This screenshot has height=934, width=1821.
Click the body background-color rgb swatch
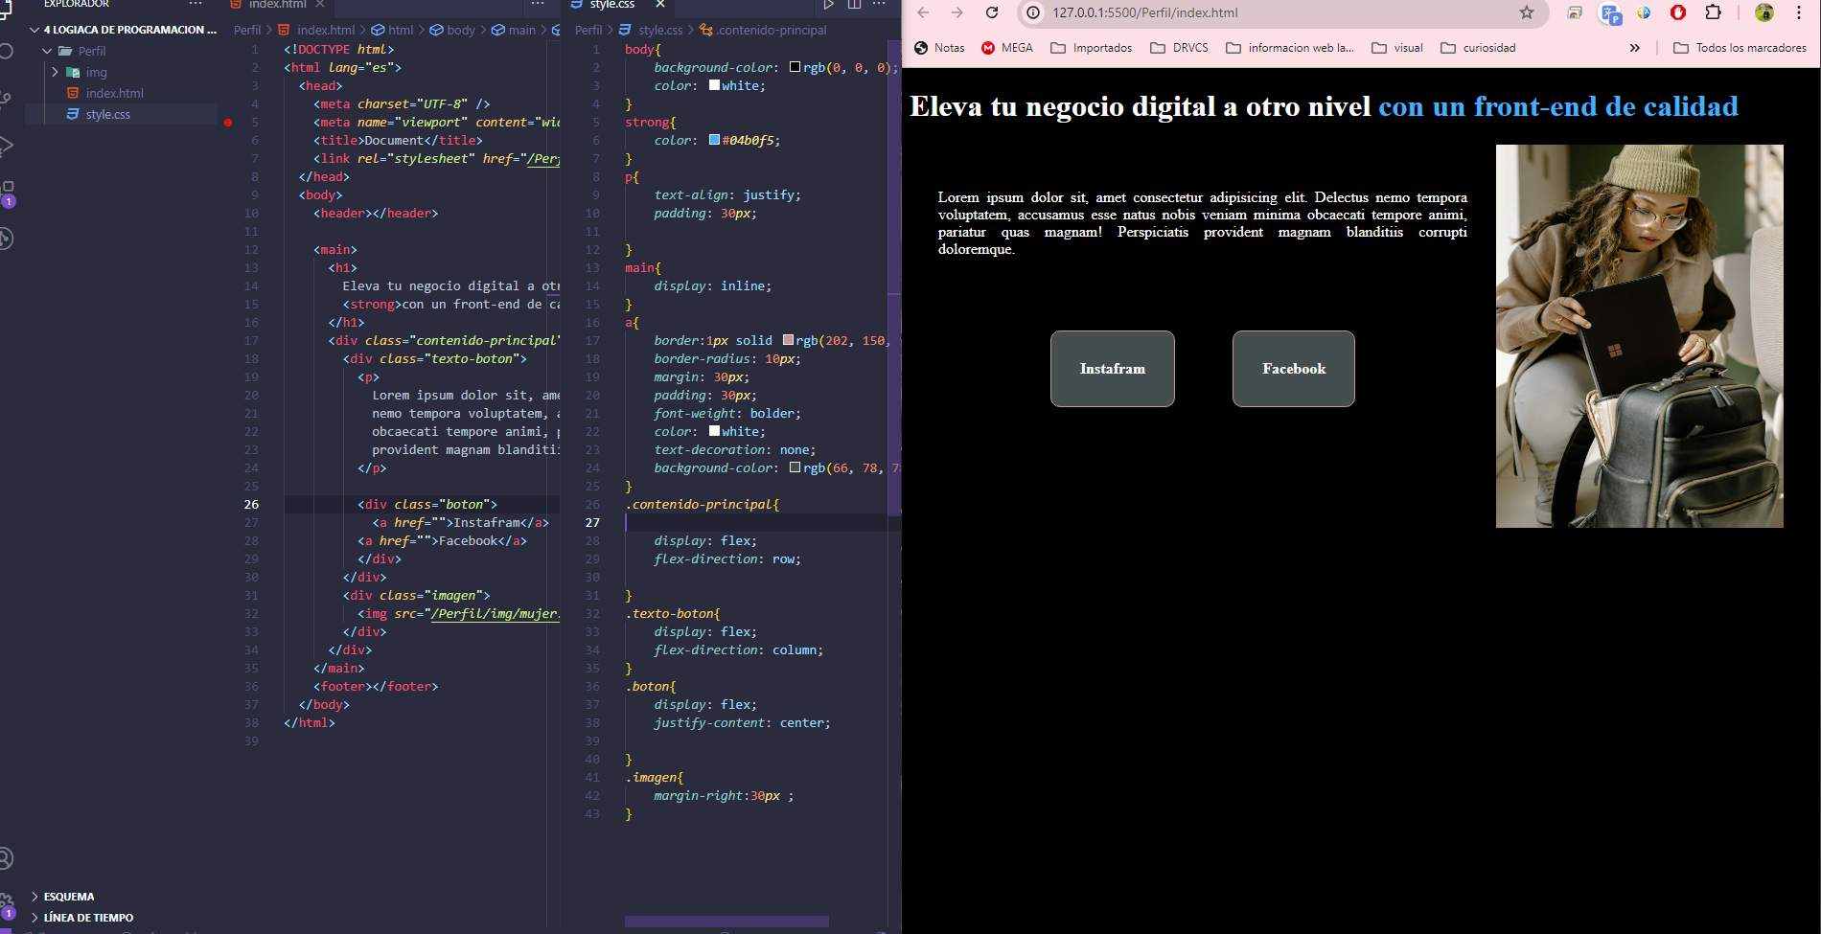click(x=795, y=67)
